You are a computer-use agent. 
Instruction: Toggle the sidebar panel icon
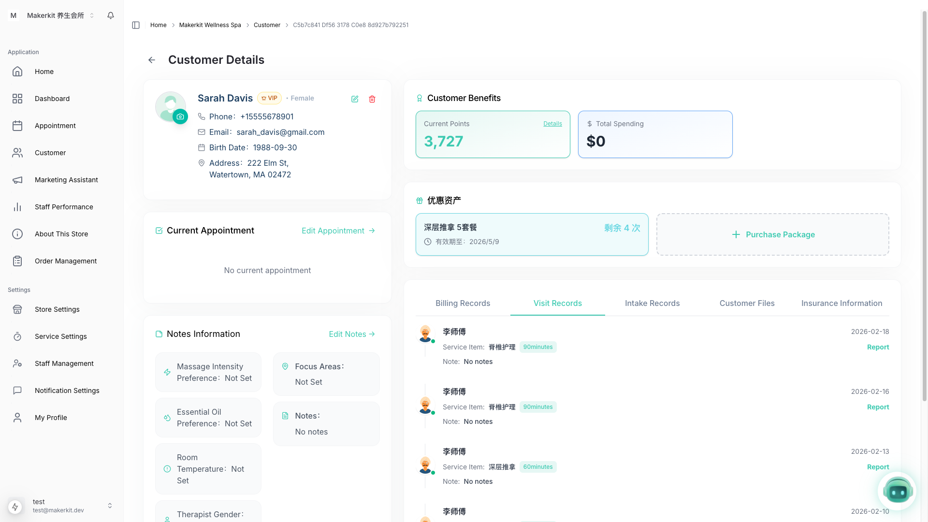(x=136, y=25)
